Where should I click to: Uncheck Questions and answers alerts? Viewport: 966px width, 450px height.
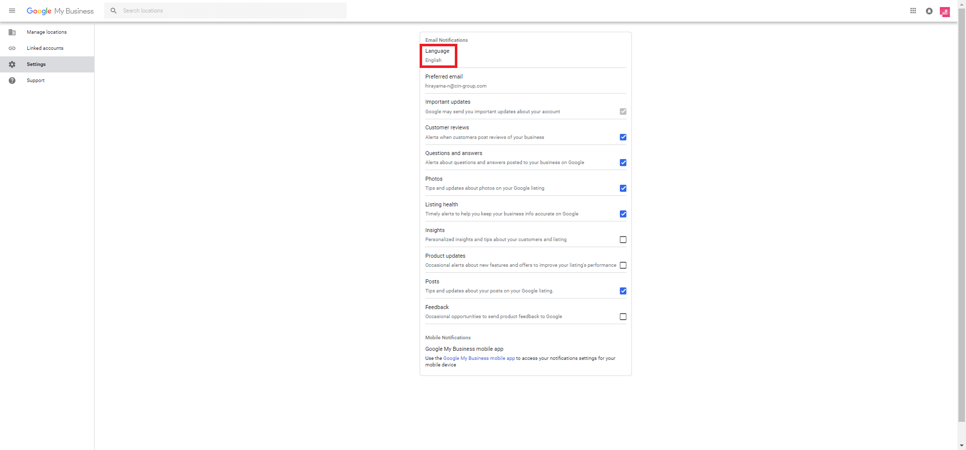click(623, 163)
